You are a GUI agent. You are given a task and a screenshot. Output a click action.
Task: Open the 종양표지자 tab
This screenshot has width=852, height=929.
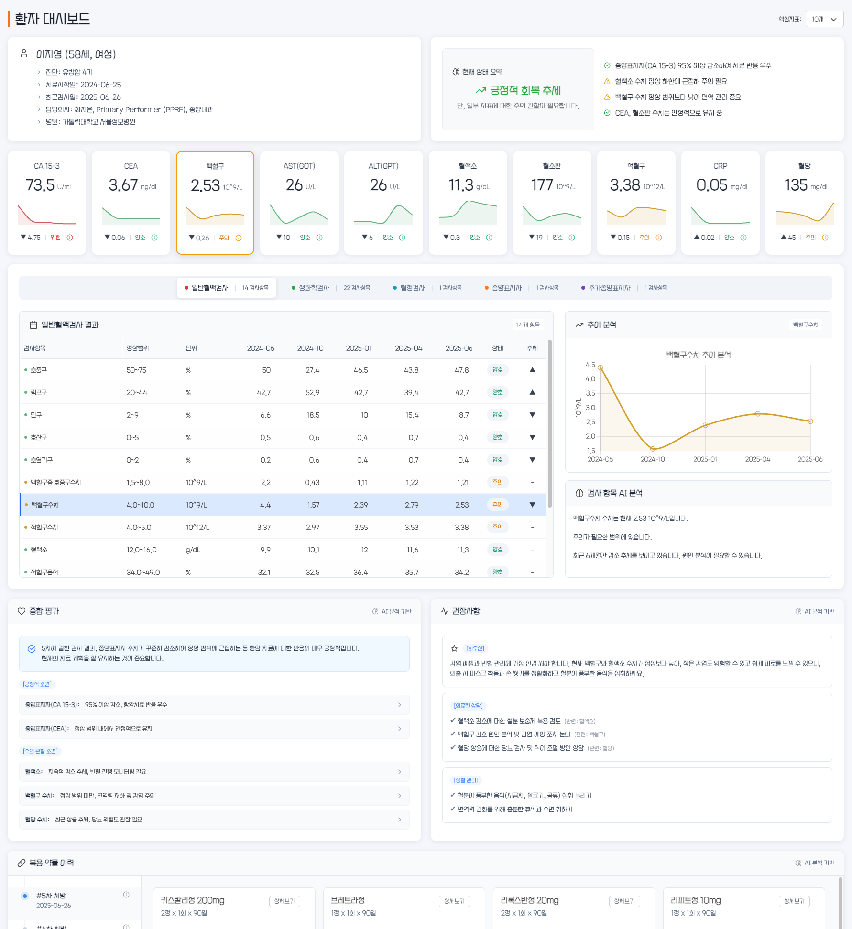pos(507,288)
